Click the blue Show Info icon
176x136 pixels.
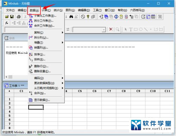[116, 17]
